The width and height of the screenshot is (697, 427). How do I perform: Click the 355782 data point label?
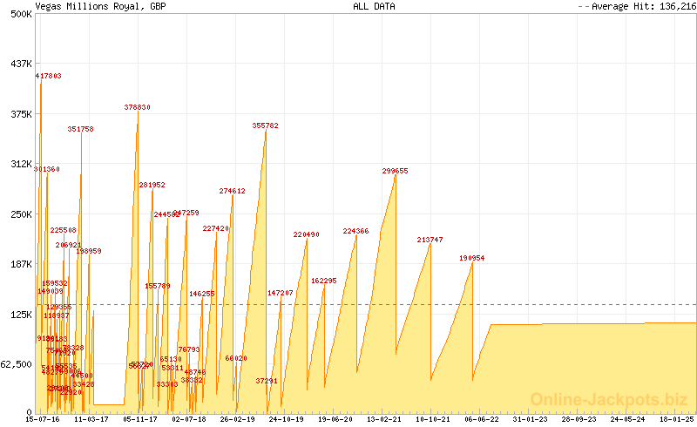point(266,126)
